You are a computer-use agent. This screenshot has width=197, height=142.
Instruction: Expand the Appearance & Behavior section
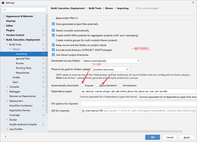[3, 16]
